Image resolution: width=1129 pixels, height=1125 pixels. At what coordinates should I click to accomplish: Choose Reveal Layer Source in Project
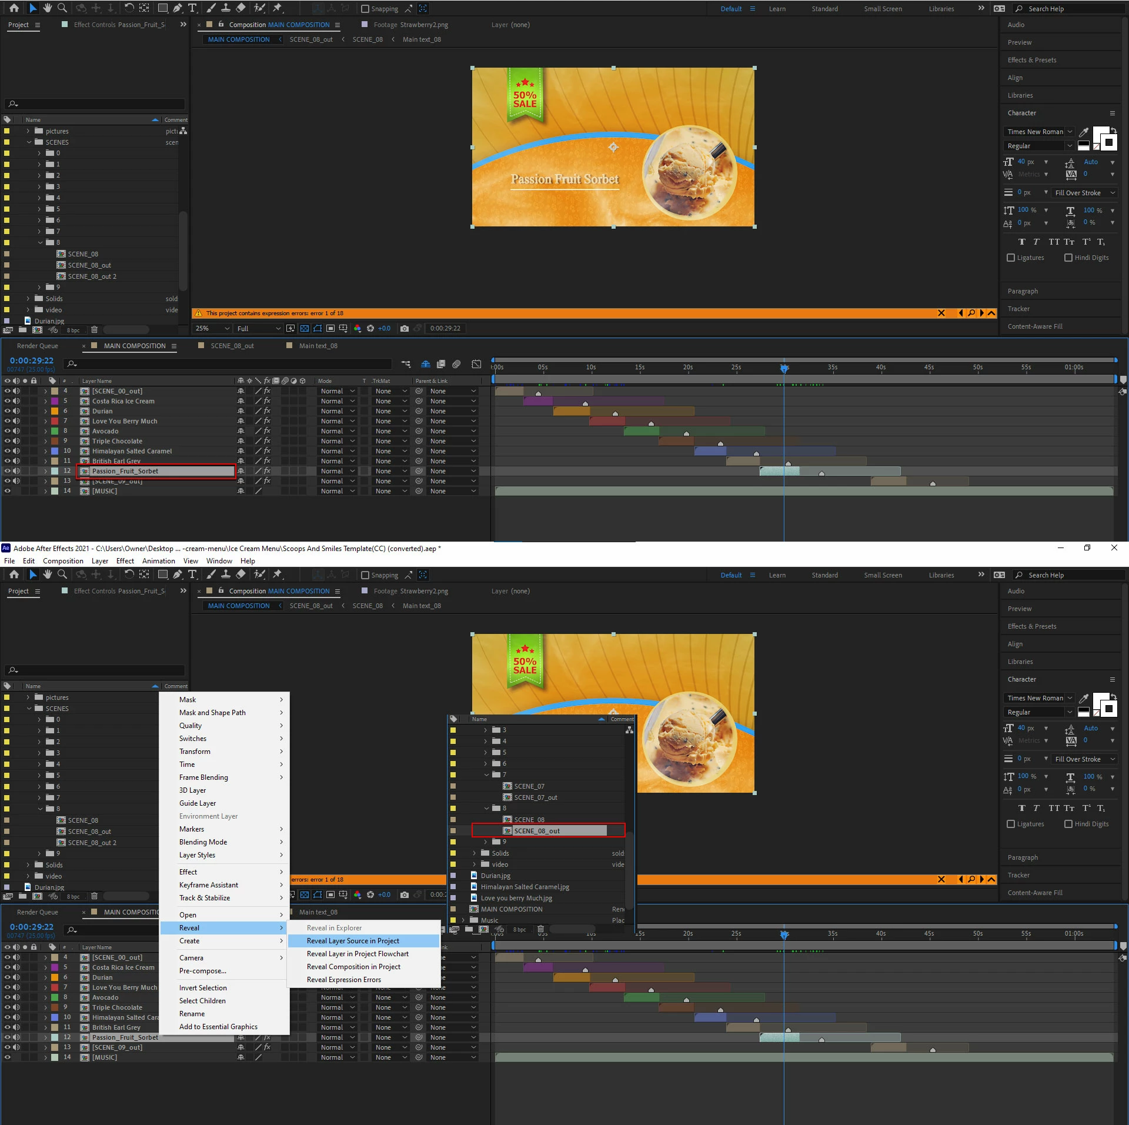click(x=352, y=941)
